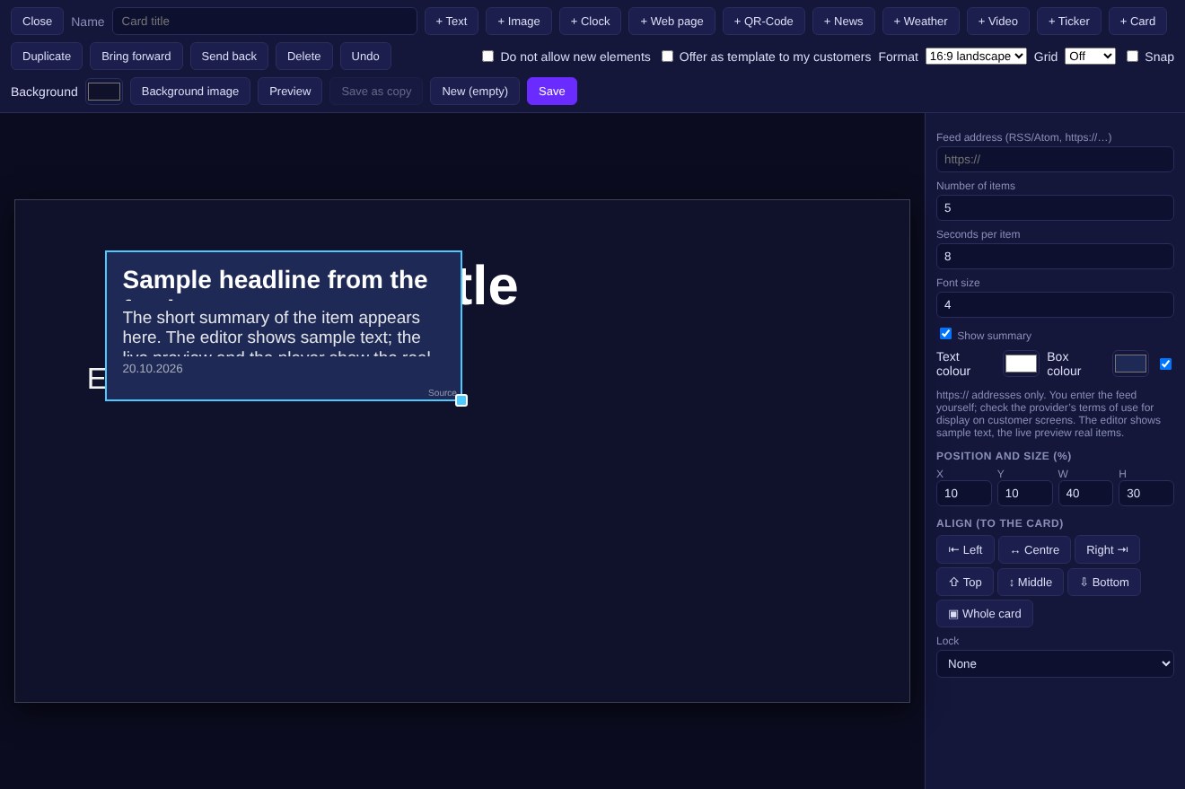
Task: Add a Web page element
Action: (671, 22)
